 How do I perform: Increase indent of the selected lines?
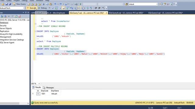pos(99,8)
